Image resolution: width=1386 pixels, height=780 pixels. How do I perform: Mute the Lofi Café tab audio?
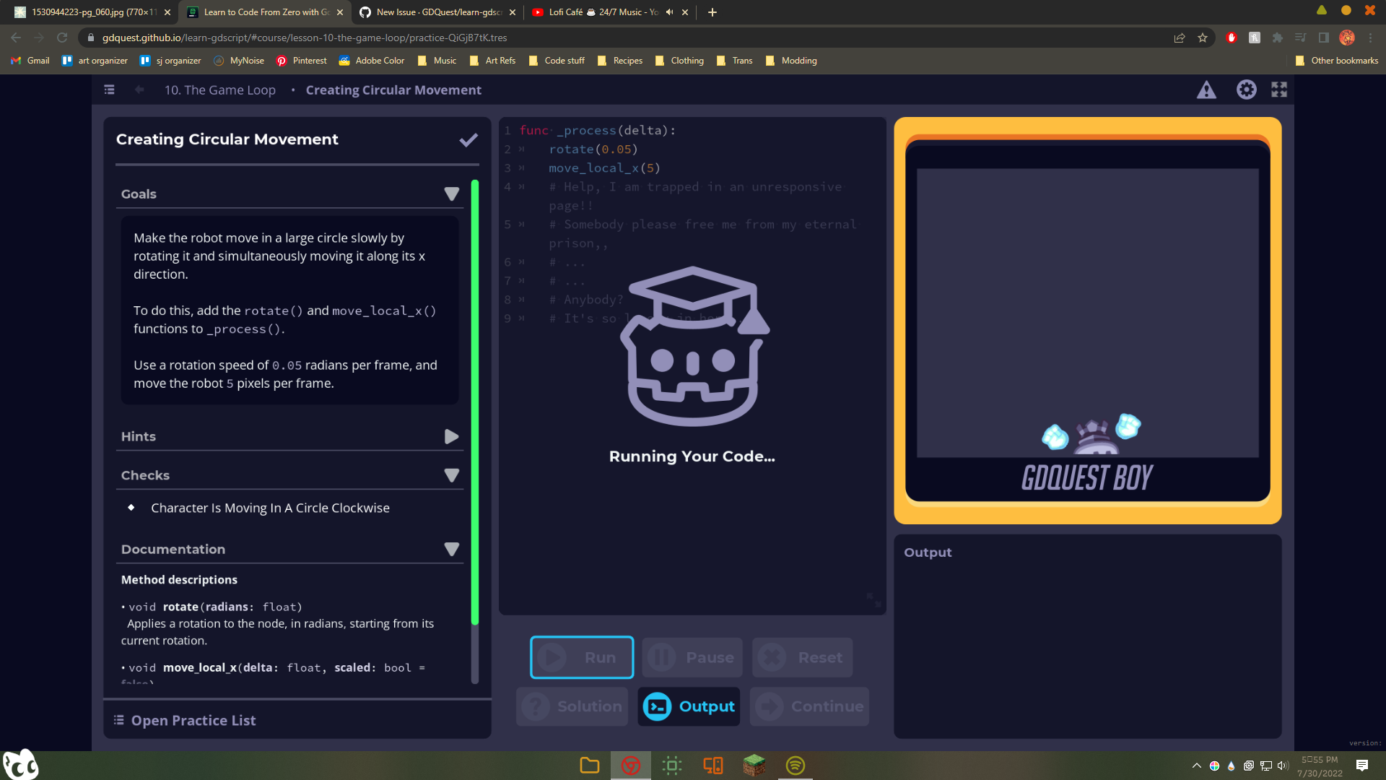pos(668,12)
